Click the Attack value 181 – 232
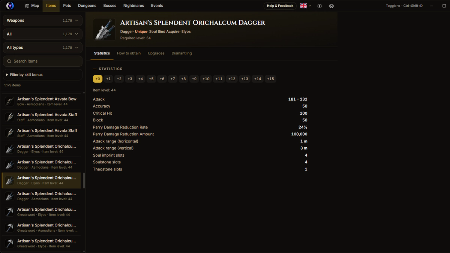Viewport: 450px width, 253px height. [x=298, y=99]
